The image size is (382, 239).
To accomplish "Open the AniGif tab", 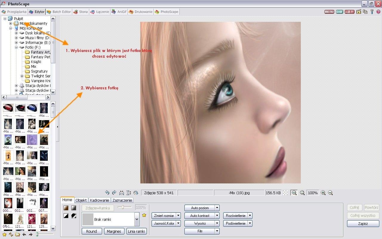I will click(119, 12).
